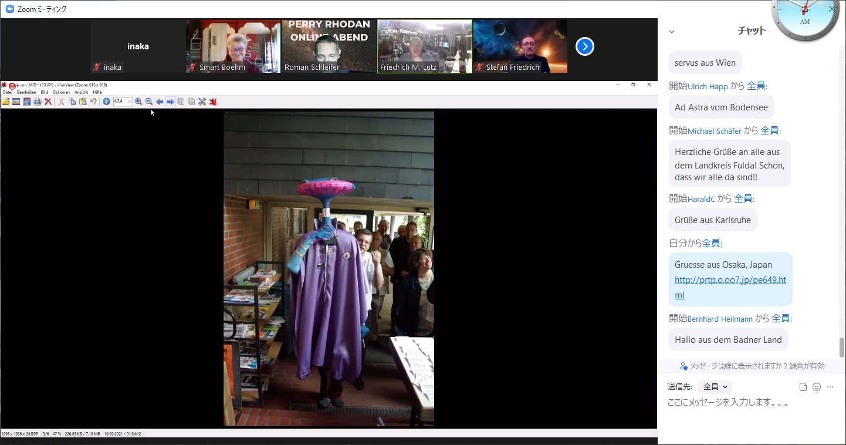The image size is (846, 445).
Task: Attach a file via chat file icon
Action: [x=803, y=387]
